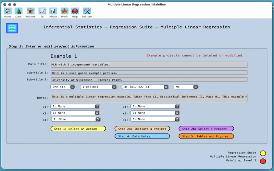Open the x4 variable dropdown

155,106
